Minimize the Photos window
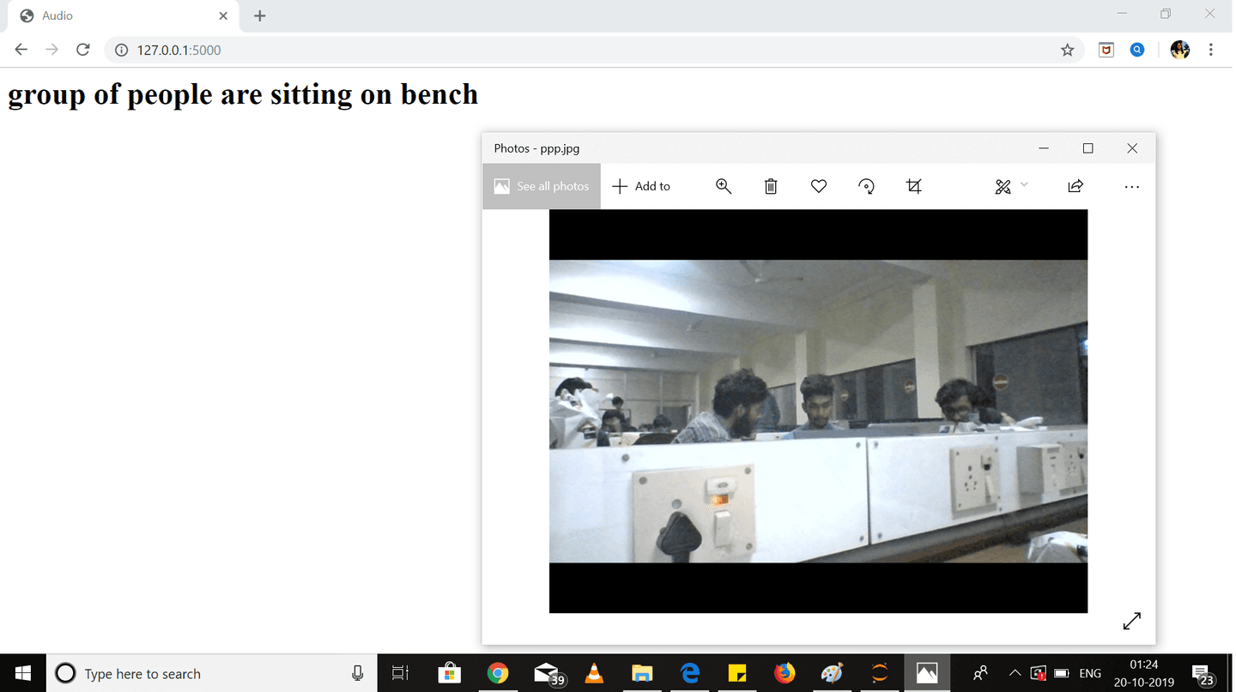The image size is (1236, 692). click(x=1044, y=148)
